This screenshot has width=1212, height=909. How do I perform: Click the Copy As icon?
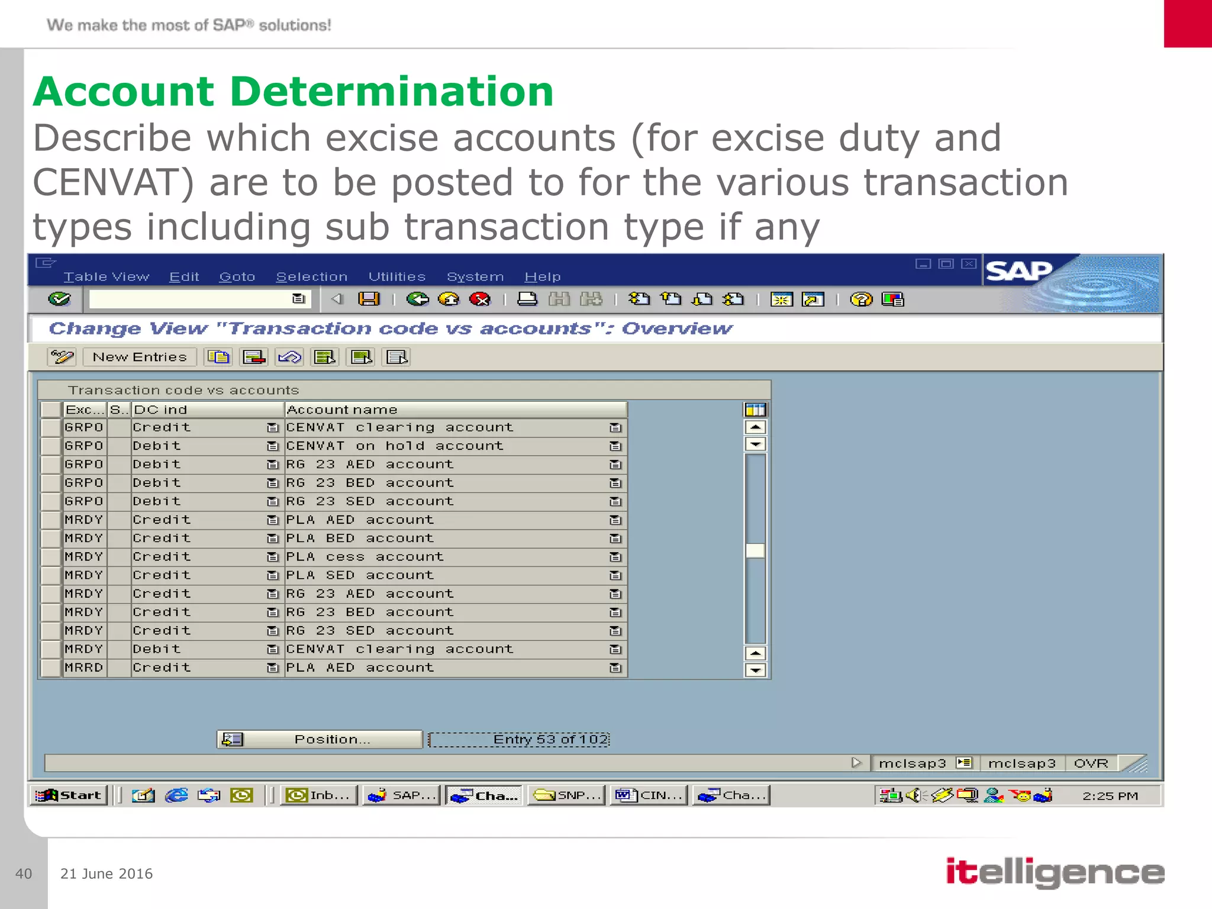pyautogui.click(x=218, y=357)
